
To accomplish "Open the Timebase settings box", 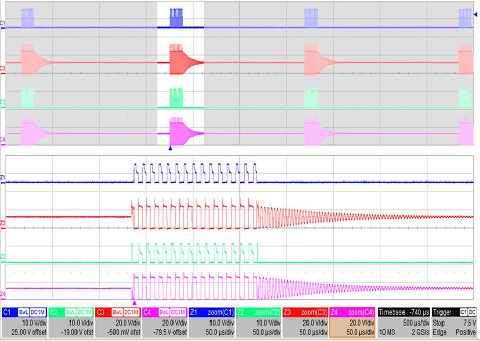I will tap(404, 322).
